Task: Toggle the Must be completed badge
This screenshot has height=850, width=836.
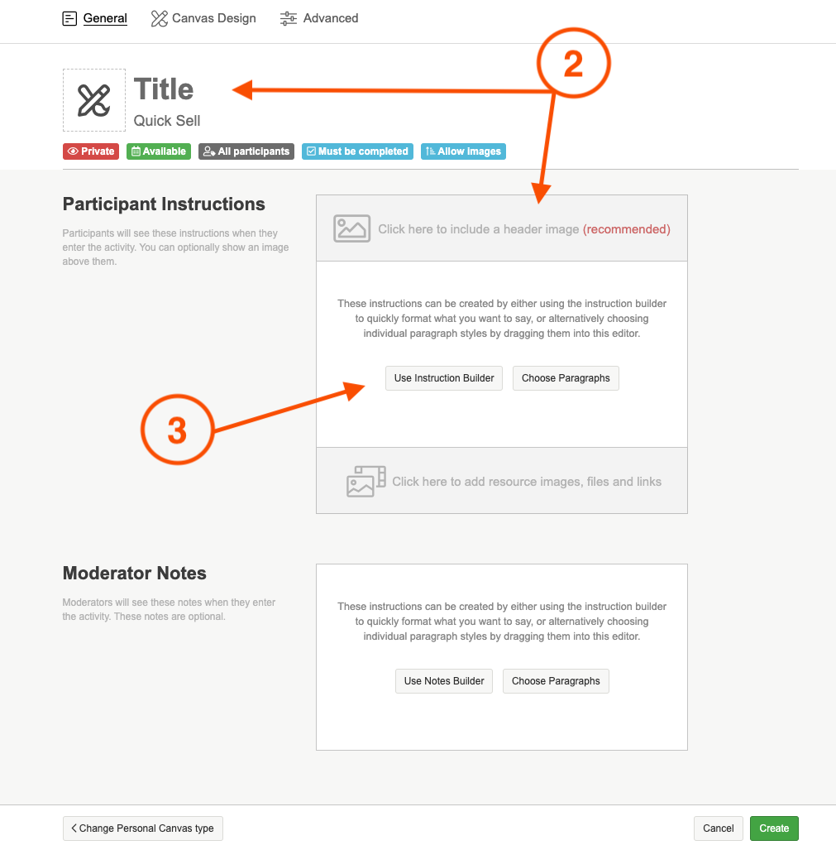Action: [357, 151]
